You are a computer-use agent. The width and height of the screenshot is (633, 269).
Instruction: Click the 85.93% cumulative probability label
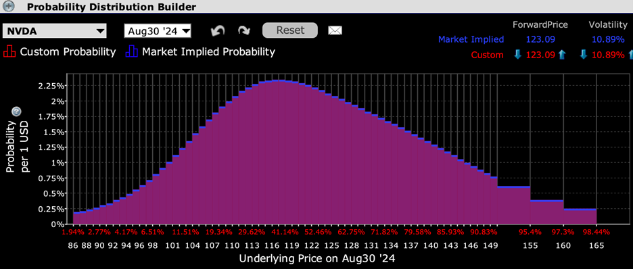click(x=451, y=233)
